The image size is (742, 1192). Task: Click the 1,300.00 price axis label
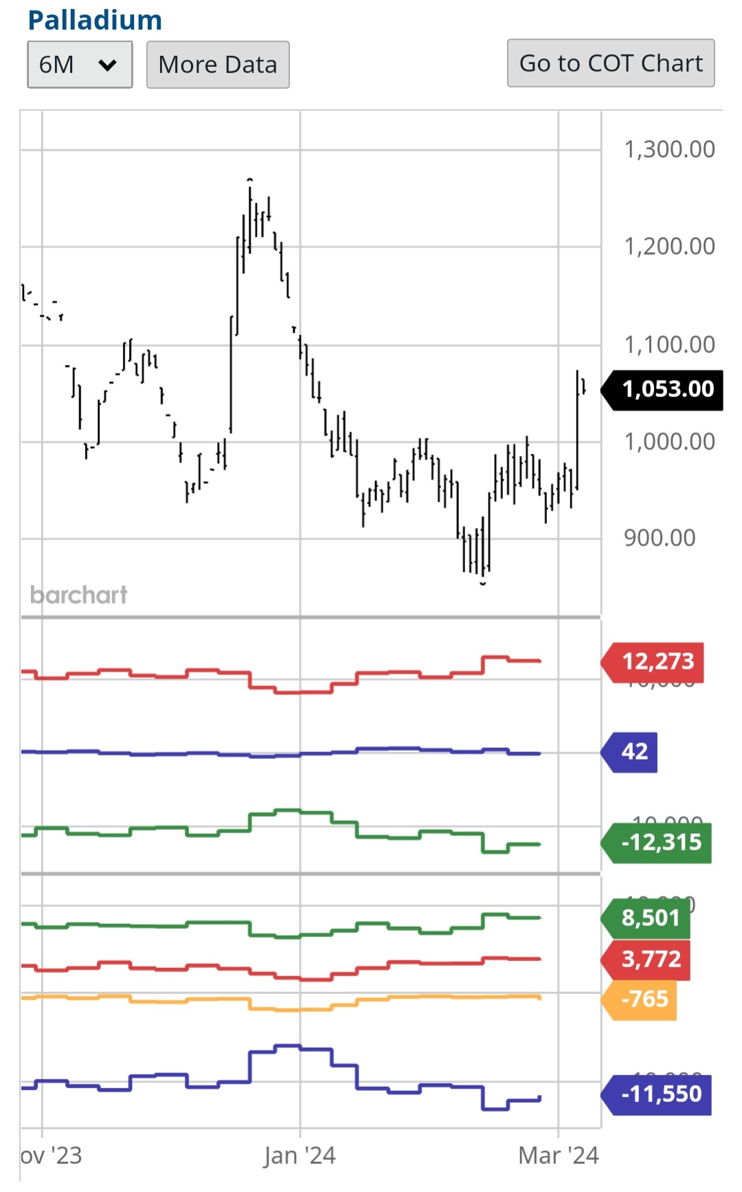[x=669, y=149]
